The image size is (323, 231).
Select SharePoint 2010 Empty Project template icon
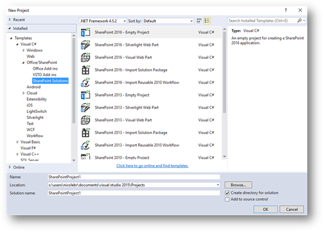click(x=85, y=156)
